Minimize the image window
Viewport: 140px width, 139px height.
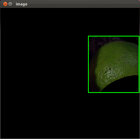point(10,4)
